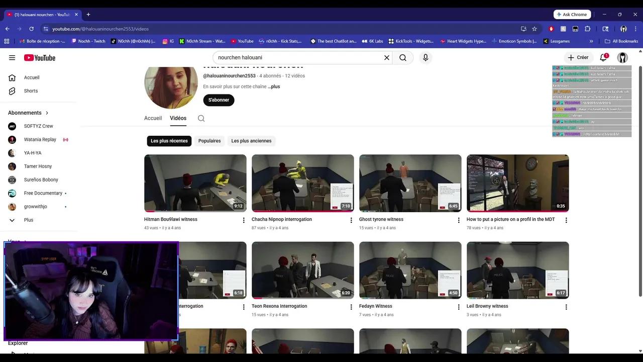
Task: Click the voice search microphone icon
Action: tap(425, 57)
